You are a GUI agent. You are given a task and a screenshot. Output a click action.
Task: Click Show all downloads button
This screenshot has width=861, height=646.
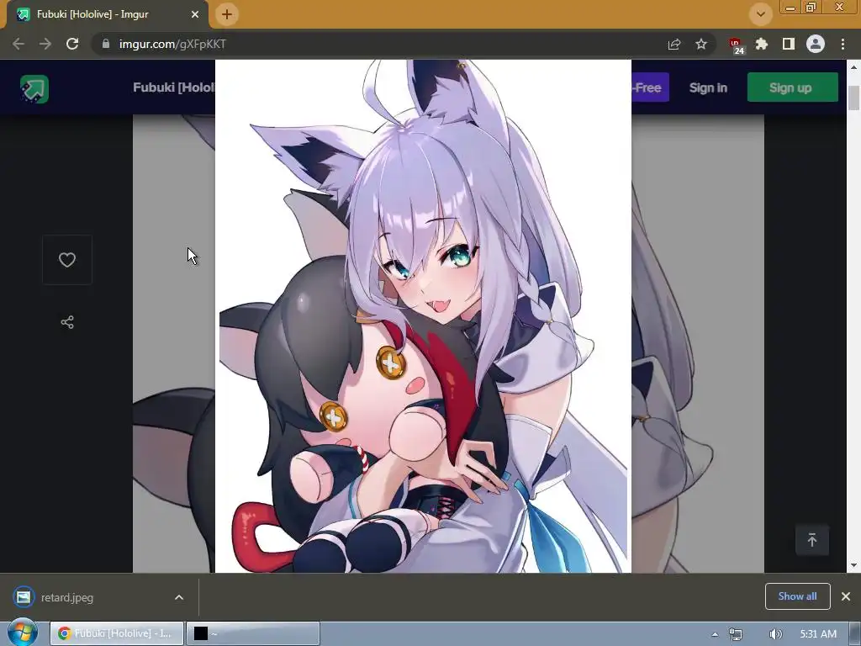(x=797, y=596)
